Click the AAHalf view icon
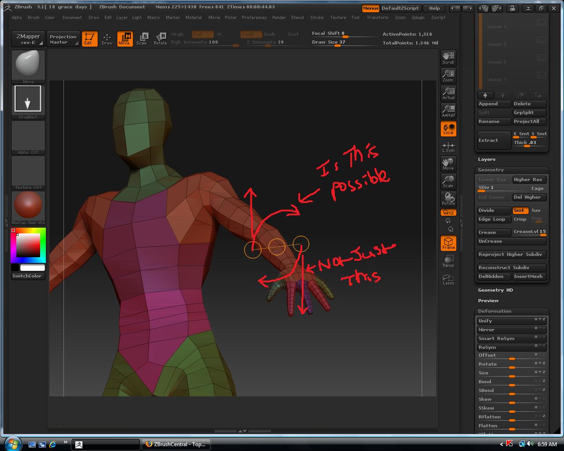This screenshot has height=451, width=564. [x=448, y=111]
